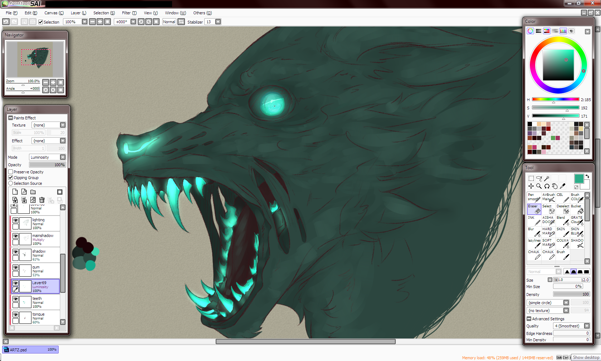Viewport: 601px width, 361px height.
Task: Select the teeth layer
Action: (x=39, y=302)
